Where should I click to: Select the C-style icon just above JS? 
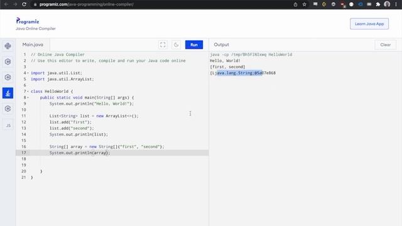(8, 109)
